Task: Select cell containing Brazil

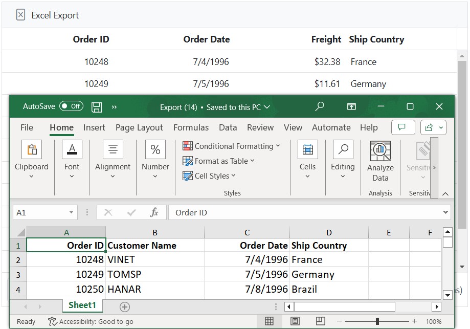Action: [x=329, y=289]
